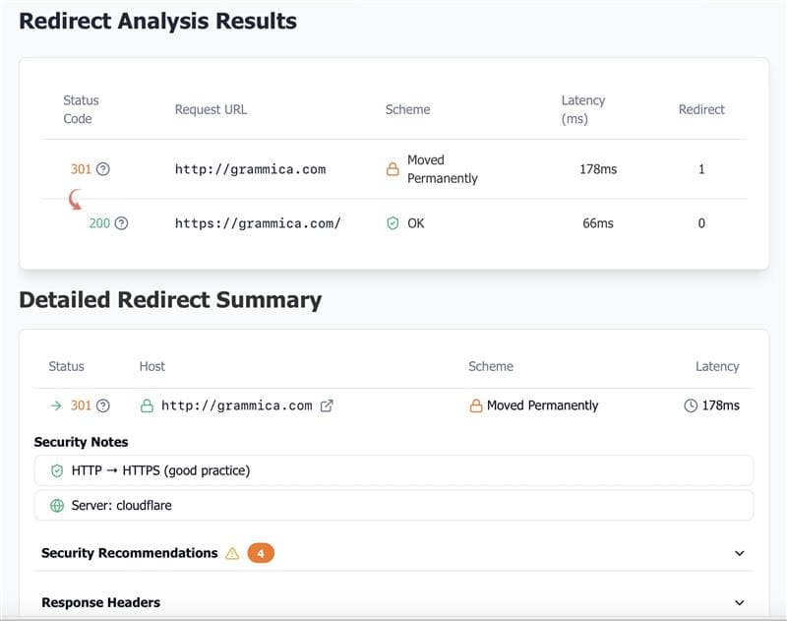Click the help icon next to the 200 status
Viewport: 787px width, 621px height.
coord(120,223)
